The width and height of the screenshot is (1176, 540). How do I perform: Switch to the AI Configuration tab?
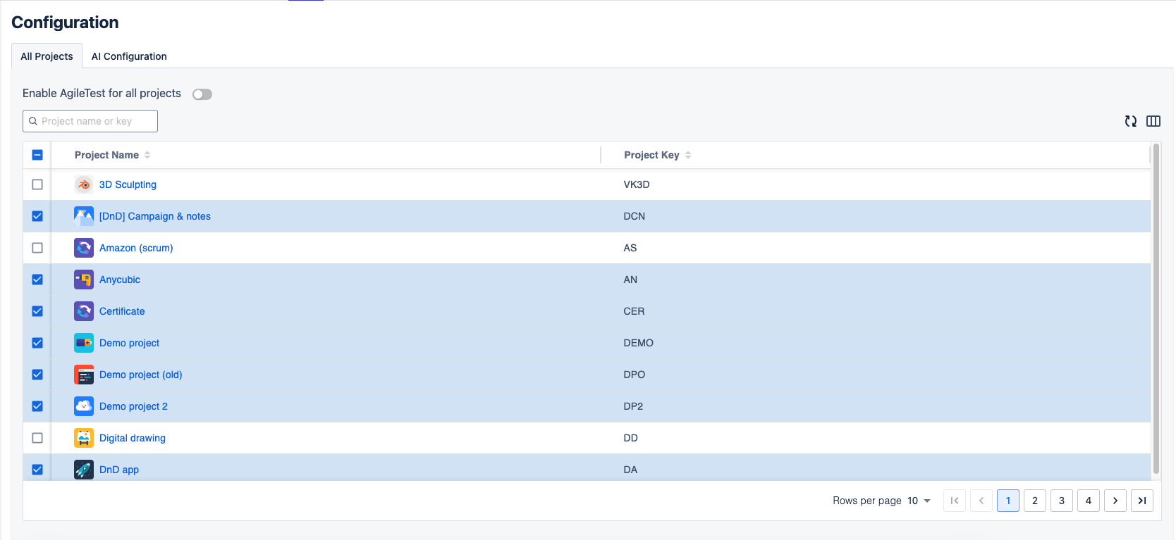[x=129, y=56]
